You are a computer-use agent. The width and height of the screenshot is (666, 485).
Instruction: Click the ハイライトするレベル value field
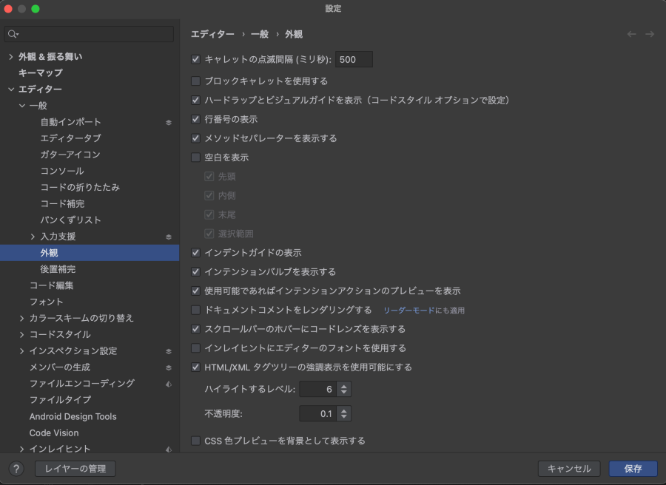(318, 389)
